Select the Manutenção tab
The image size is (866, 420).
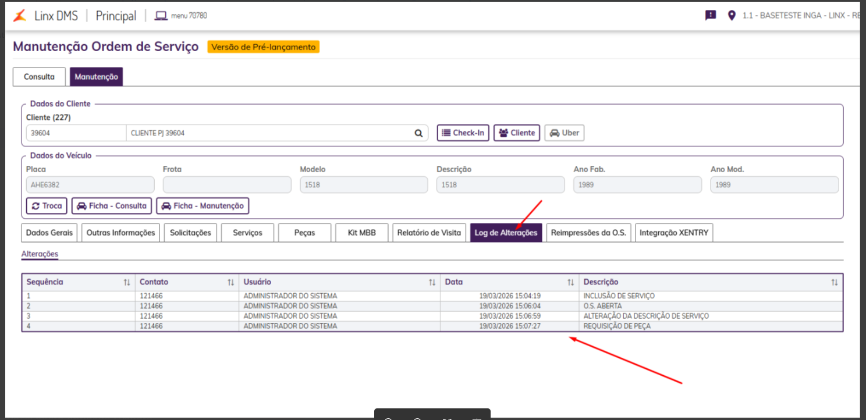tap(96, 77)
